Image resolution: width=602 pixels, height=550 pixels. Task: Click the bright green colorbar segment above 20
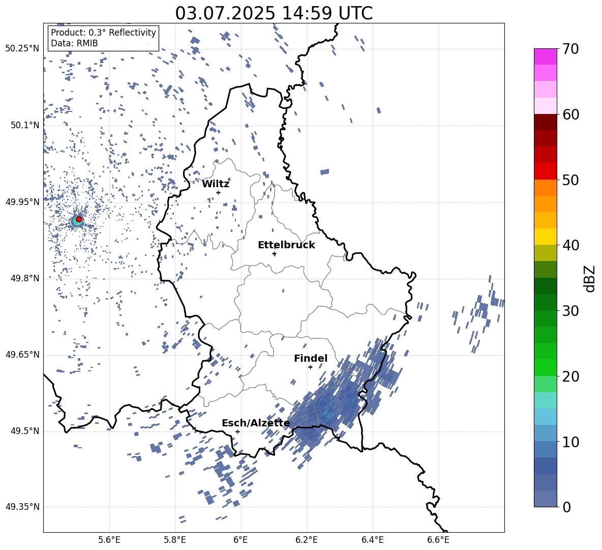(x=545, y=367)
